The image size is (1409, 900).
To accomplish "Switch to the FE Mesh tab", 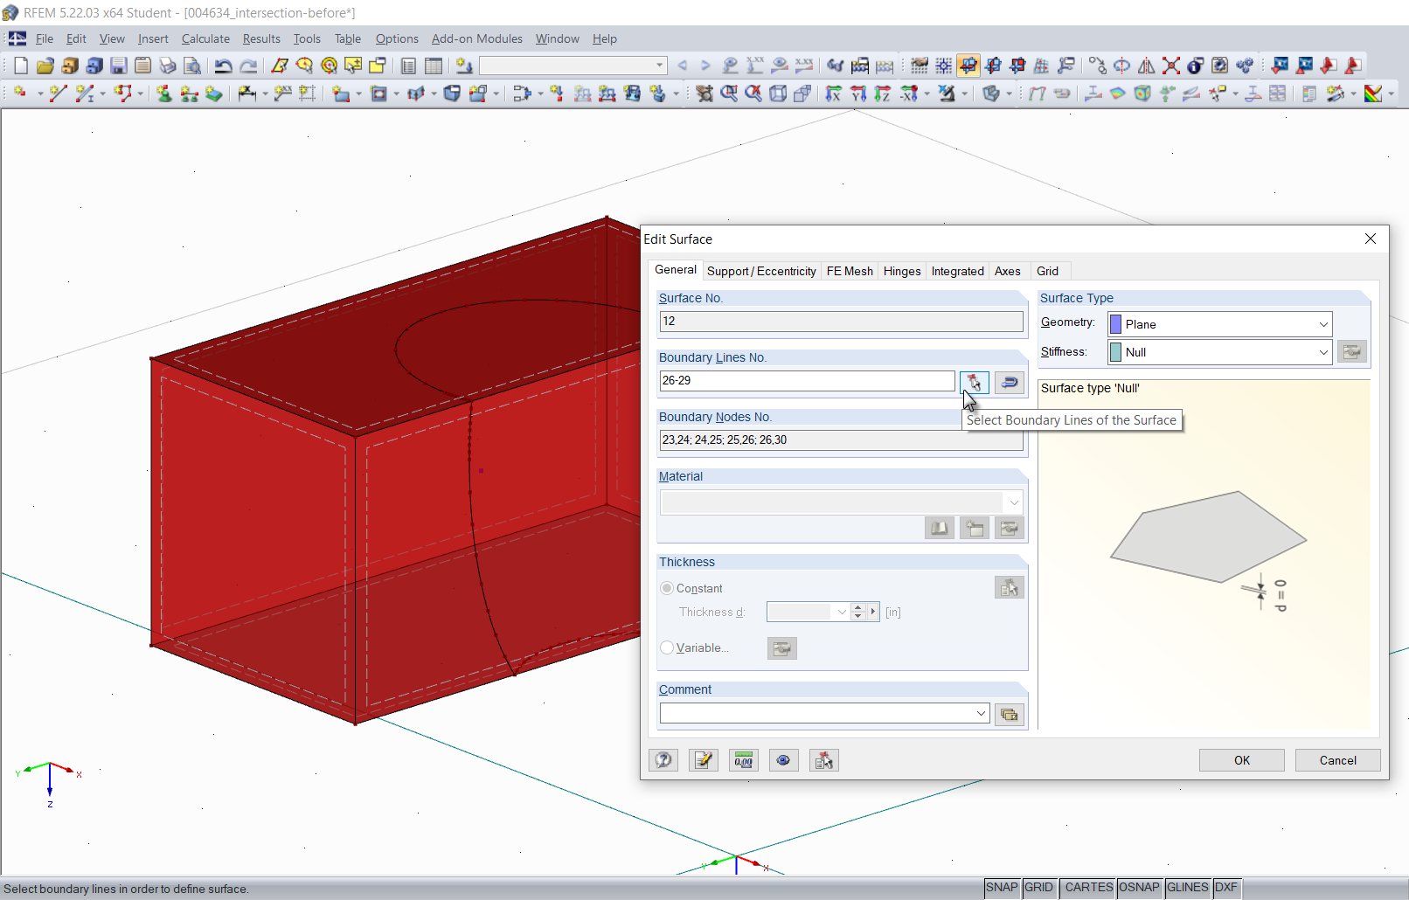I will 849,271.
